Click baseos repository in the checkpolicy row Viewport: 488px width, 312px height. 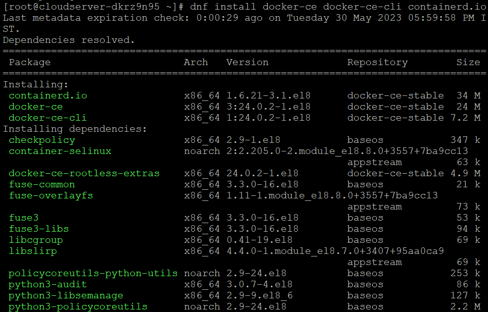coord(365,140)
